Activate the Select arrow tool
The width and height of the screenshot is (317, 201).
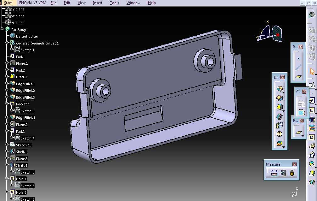click(x=312, y=71)
